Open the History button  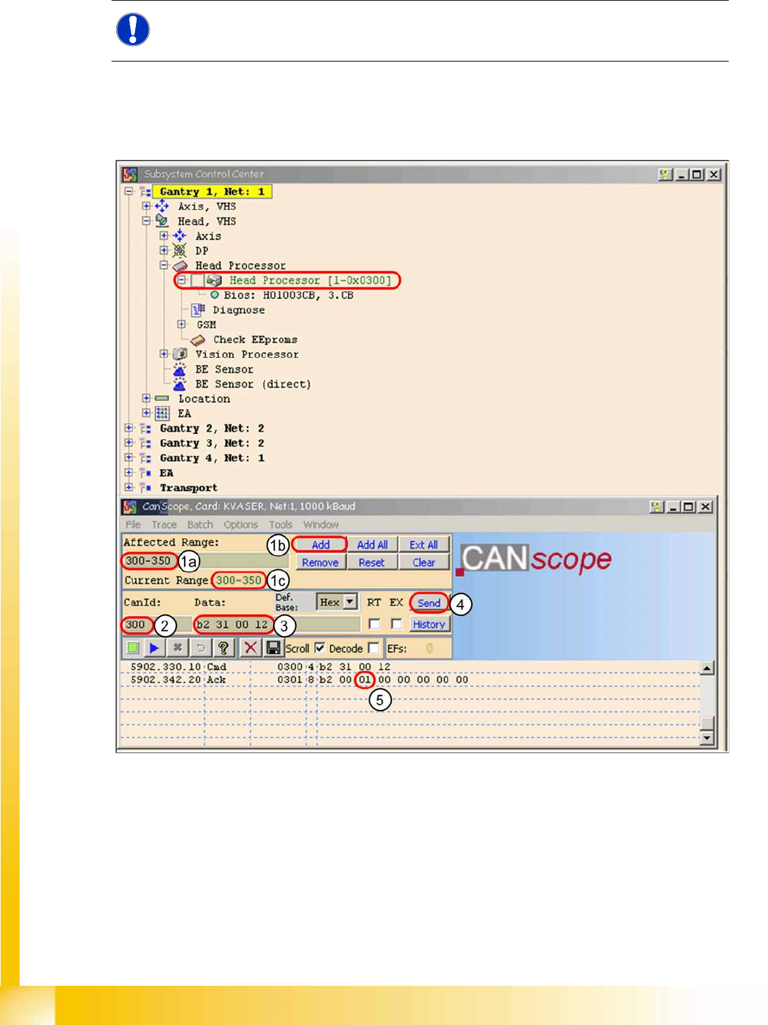[x=429, y=624]
